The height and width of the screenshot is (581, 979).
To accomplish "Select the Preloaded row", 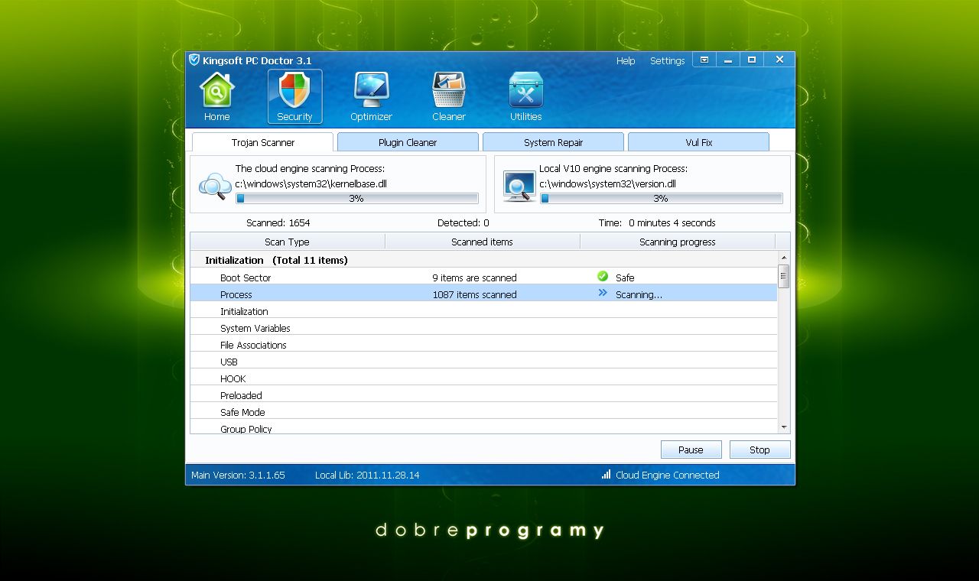I will [x=484, y=395].
